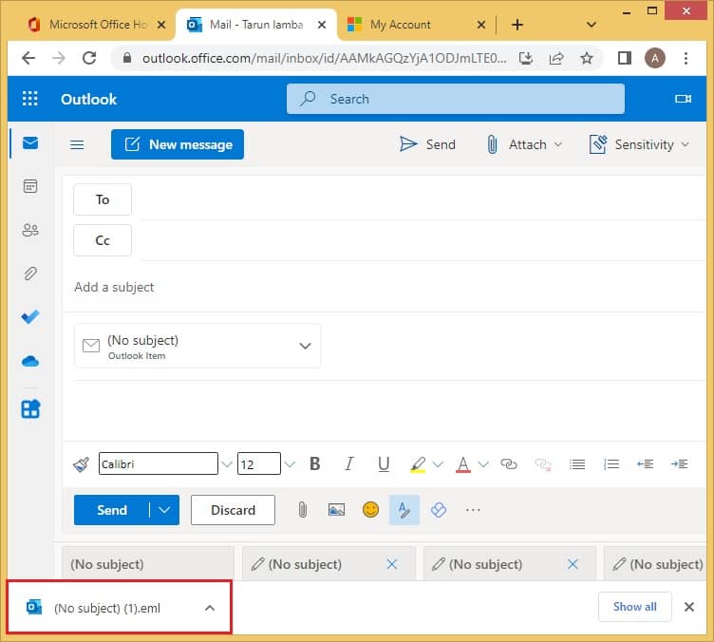The width and height of the screenshot is (714, 642).
Task: Click the blue Send button
Action: (x=112, y=510)
